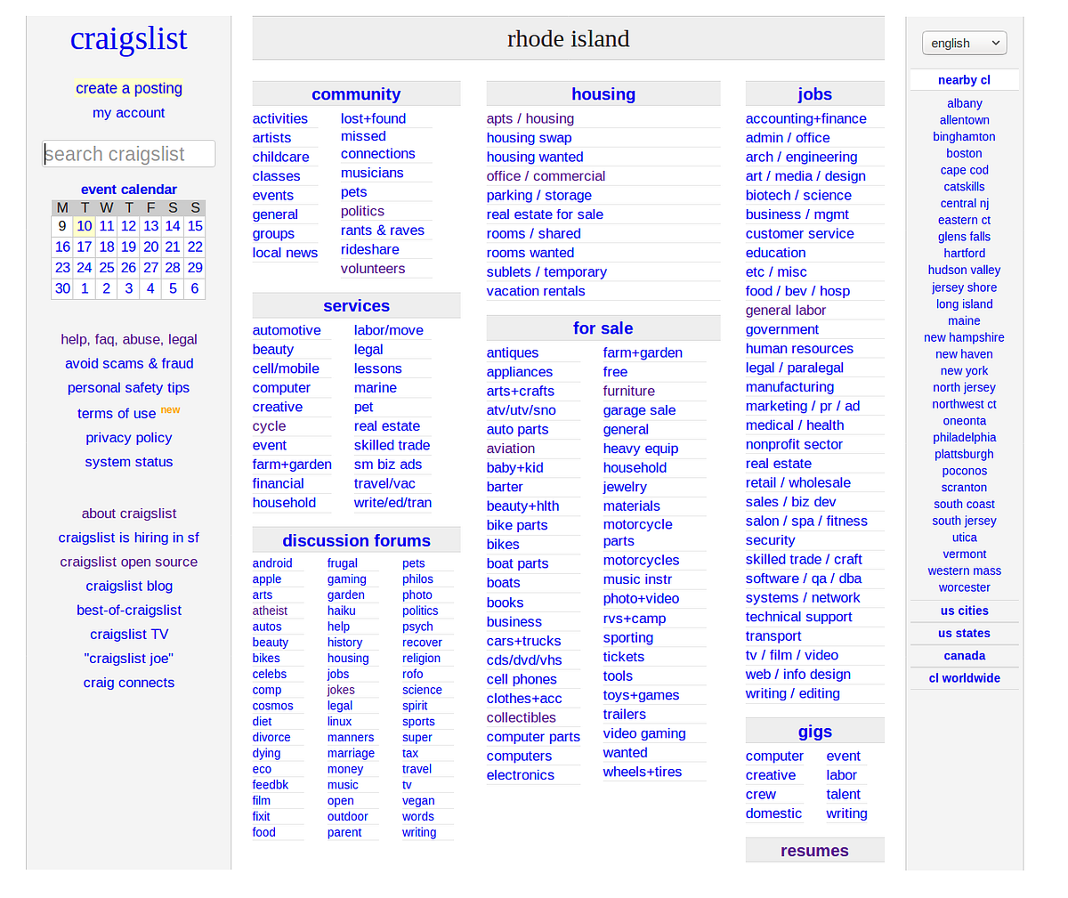This screenshot has width=1068, height=898.
Task: Open the automotive services link
Action: click(x=287, y=330)
